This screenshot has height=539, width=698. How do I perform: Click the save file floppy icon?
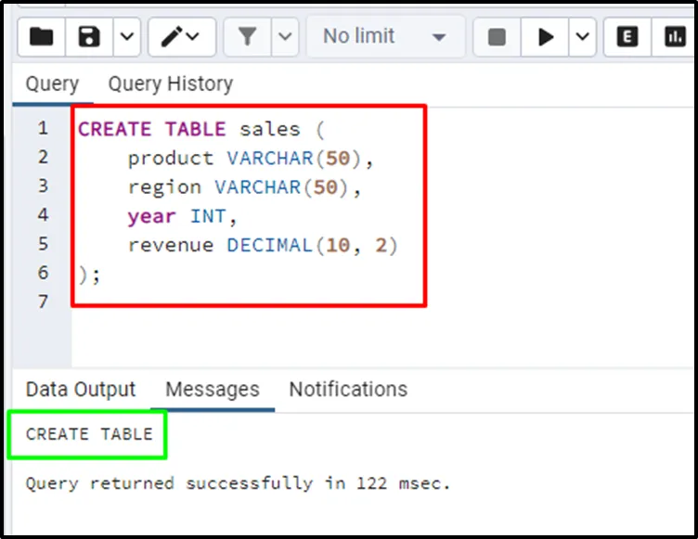point(89,37)
